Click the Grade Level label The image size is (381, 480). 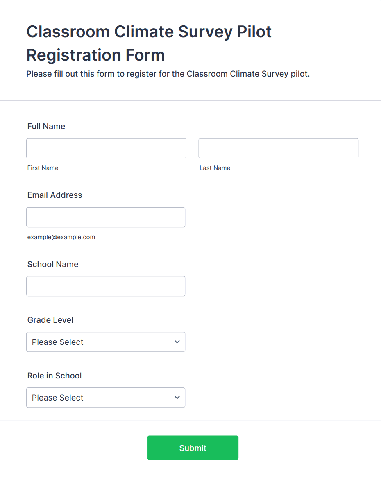click(x=50, y=320)
